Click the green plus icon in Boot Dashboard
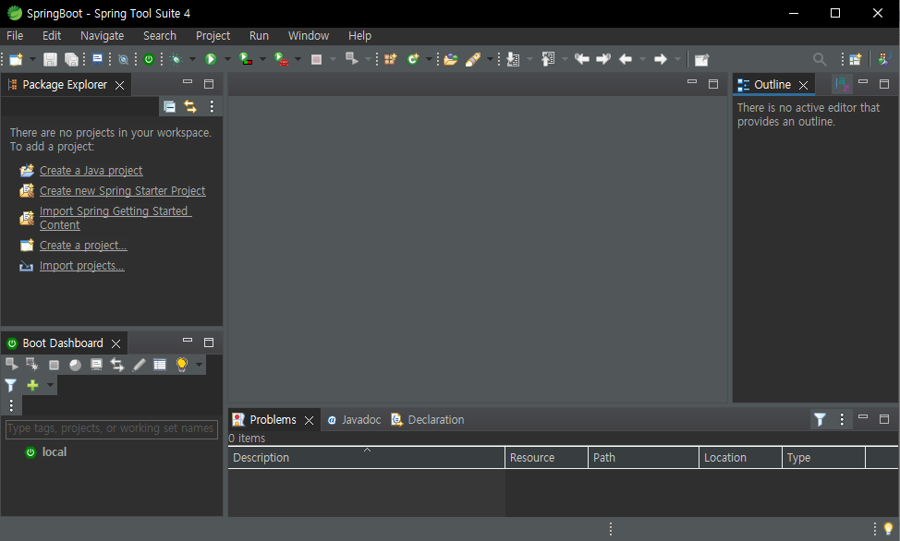This screenshot has width=900, height=541. click(x=32, y=385)
